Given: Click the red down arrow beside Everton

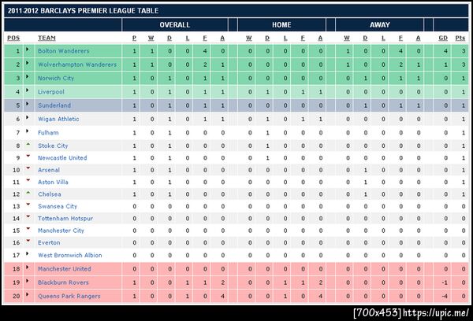Looking at the screenshot, I should coord(28,241).
